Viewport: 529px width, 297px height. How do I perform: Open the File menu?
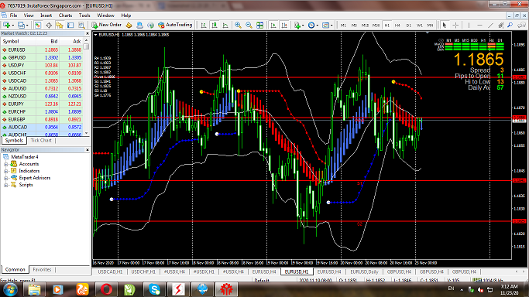[x=13, y=15]
